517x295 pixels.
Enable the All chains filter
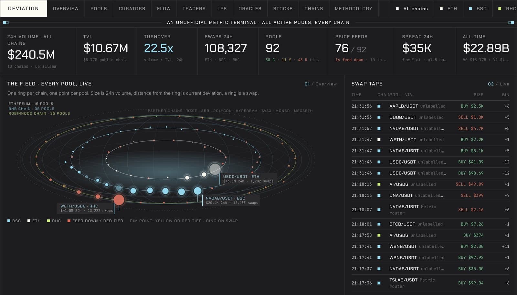pyautogui.click(x=412, y=9)
